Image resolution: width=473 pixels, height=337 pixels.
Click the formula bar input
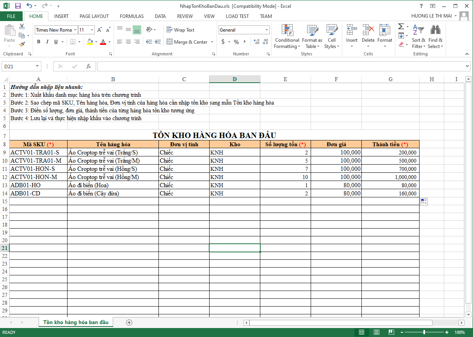[x=280, y=66]
